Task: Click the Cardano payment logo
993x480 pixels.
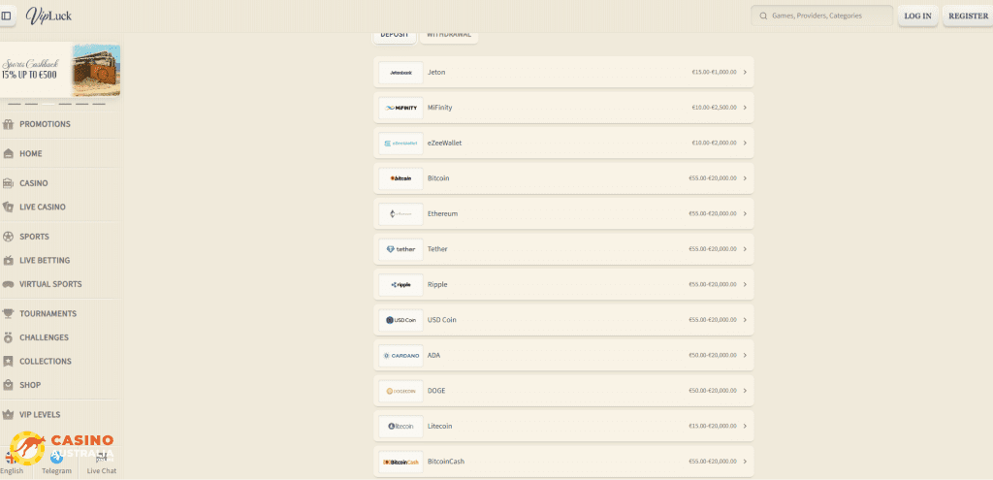Action: coord(400,356)
